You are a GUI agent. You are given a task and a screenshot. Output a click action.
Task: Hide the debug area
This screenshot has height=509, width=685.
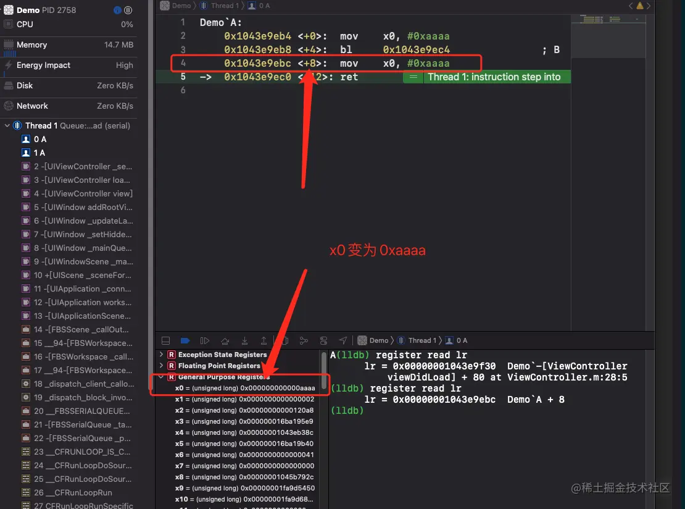pyautogui.click(x=165, y=340)
